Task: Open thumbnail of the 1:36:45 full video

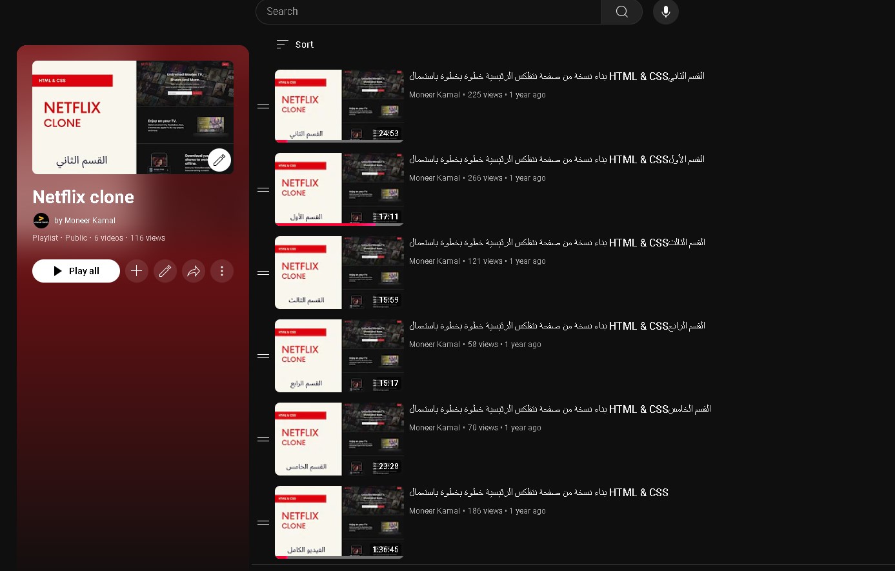Action: point(339,522)
